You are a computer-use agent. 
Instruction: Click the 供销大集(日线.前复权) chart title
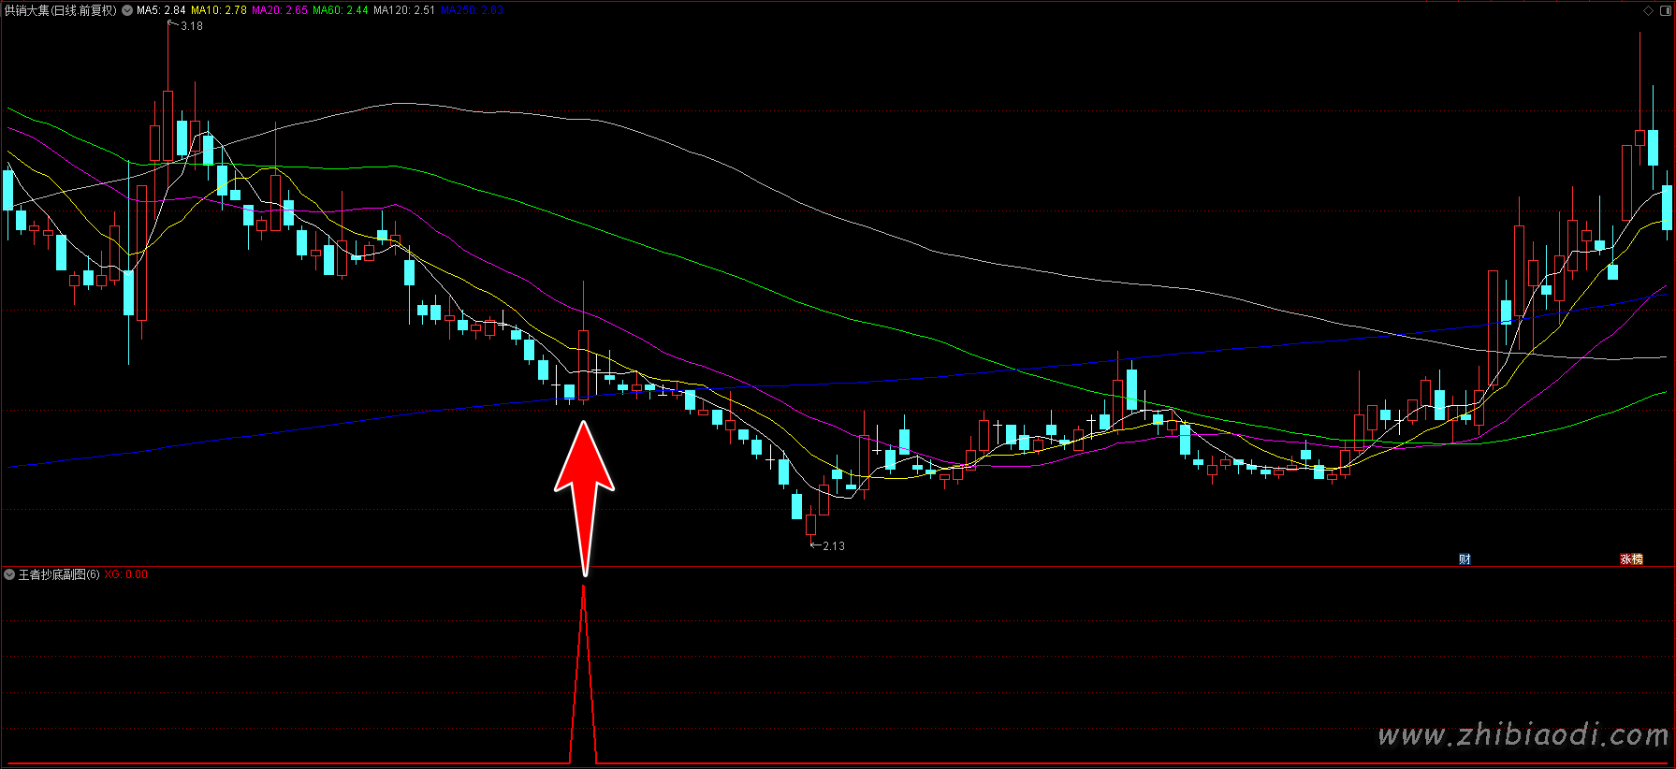point(61,10)
